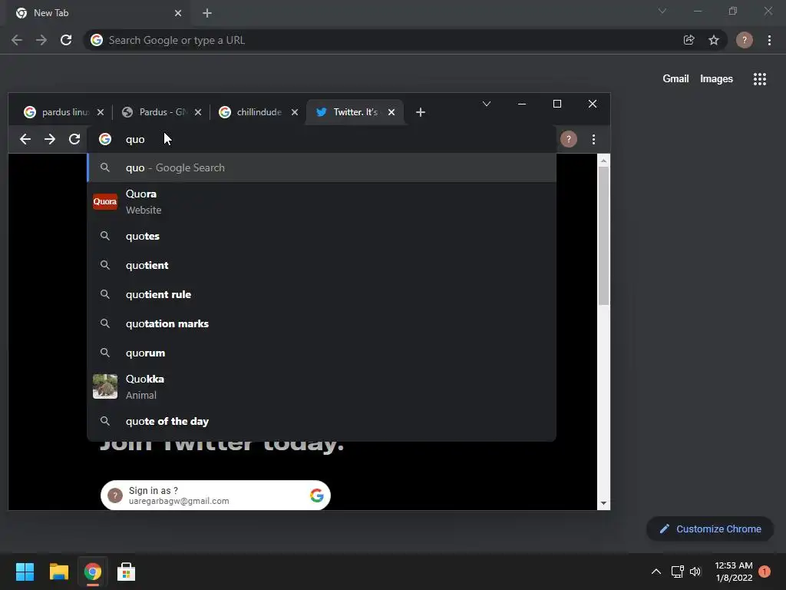Open the notification badge in the tray
Screen dimensions: 786x590
[x=765, y=572]
